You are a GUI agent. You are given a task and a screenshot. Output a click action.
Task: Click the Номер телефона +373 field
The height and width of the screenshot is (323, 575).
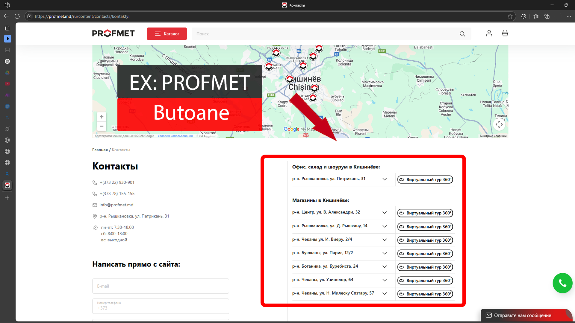(x=161, y=306)
